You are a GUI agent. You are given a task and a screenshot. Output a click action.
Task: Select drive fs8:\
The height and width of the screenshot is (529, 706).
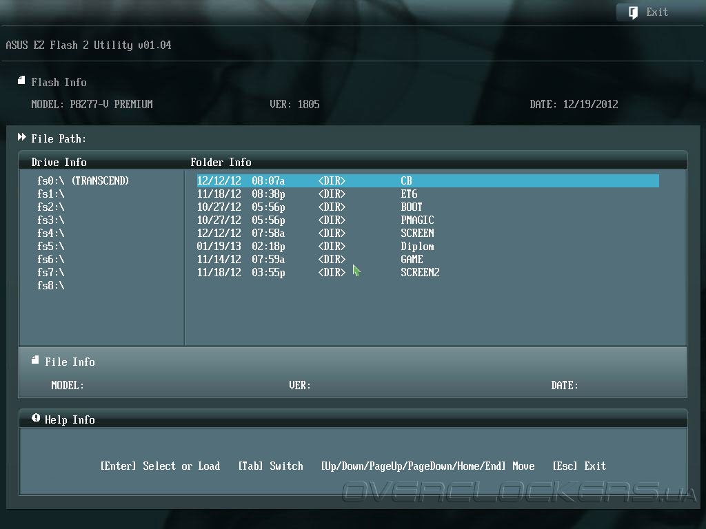point(51,285)
